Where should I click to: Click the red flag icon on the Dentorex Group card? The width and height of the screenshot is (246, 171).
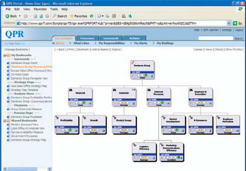[132, 76]
